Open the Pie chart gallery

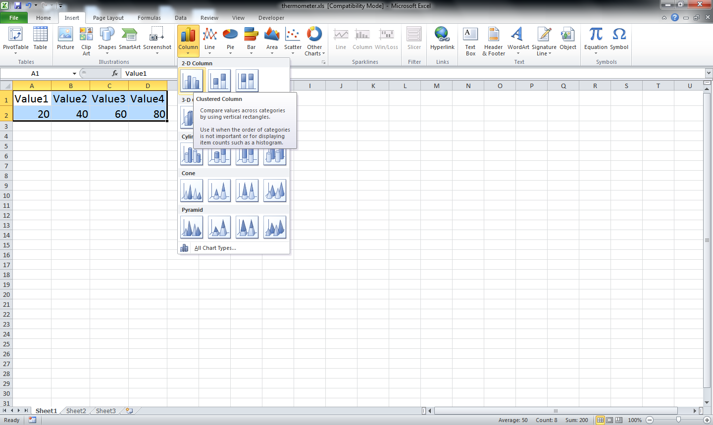point(230,41)
